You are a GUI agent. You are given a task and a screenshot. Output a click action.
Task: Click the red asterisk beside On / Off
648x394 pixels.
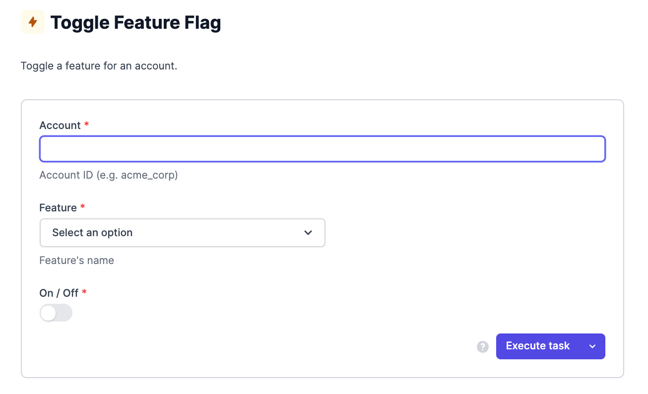click(x=84, y=293)
